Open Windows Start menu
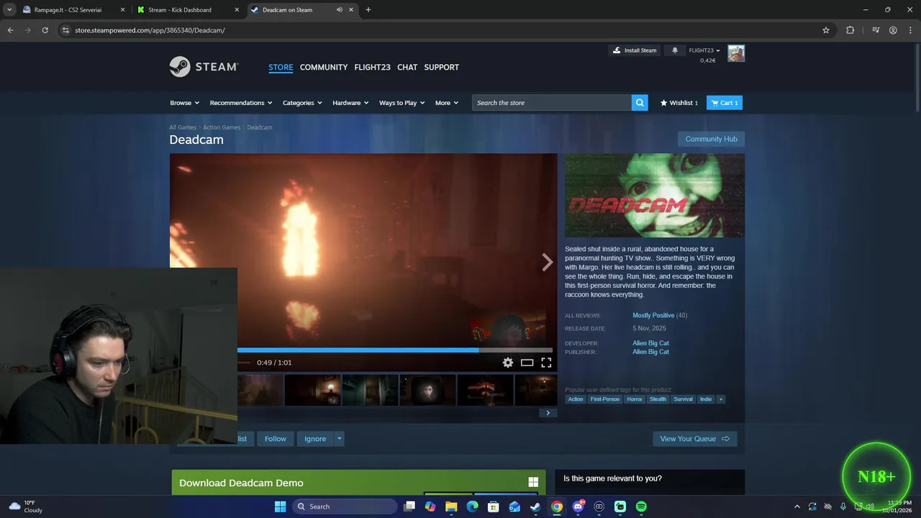921x518 pixels. click(x=280, y=506)
